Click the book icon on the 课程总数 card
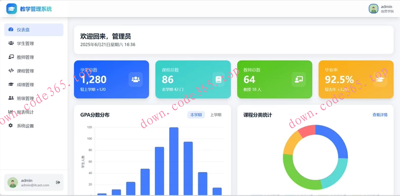This screenshot has height=196, width=400. click(219, 80)
